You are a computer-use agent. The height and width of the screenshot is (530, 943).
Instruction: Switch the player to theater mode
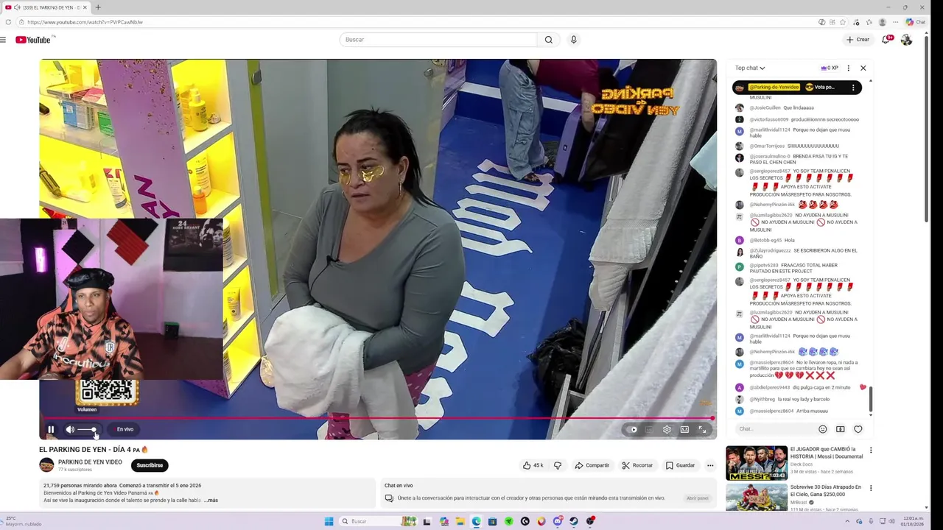pos(684,429)
